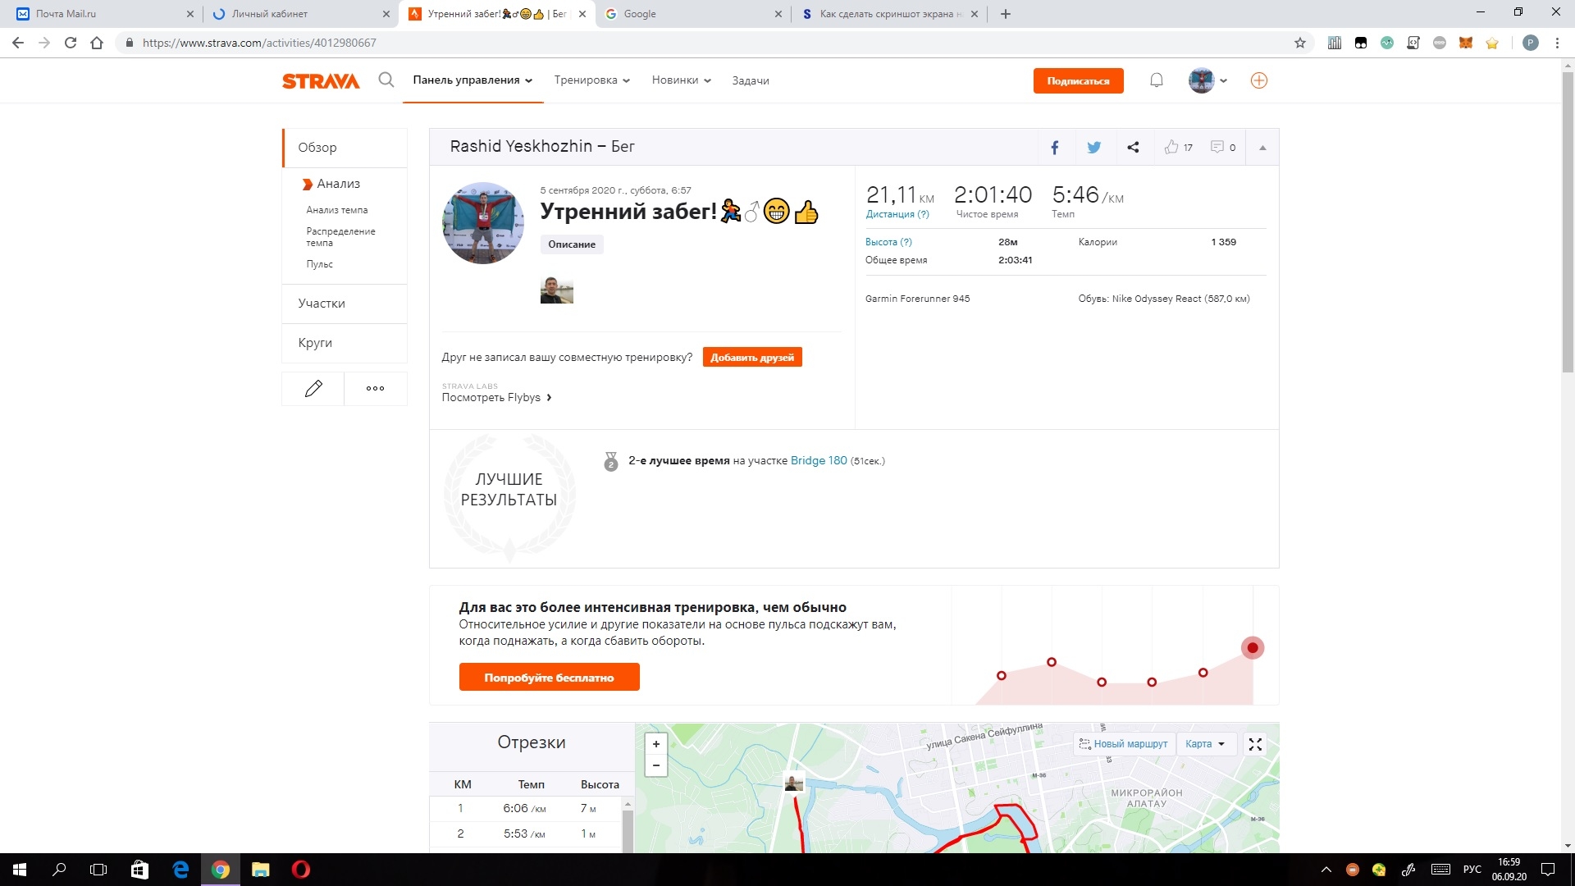Open Bridge 180 segment link
The height and width of the screenshot is (886, 1575).
818,460
